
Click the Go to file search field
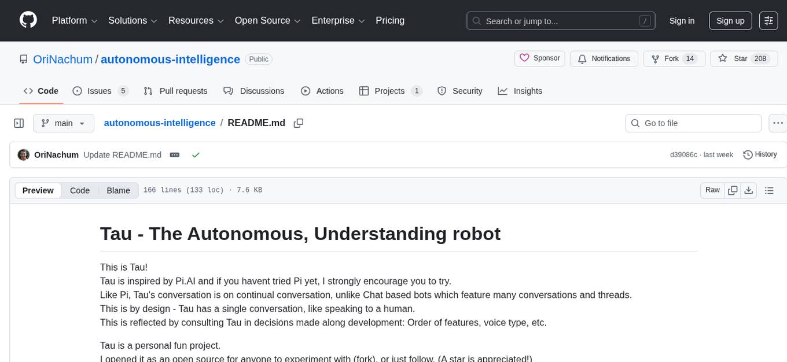pos(693,123)
